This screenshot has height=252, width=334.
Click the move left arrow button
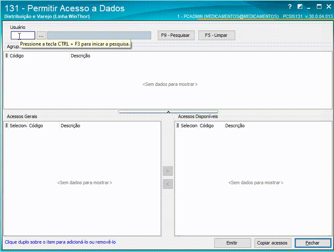168,184
